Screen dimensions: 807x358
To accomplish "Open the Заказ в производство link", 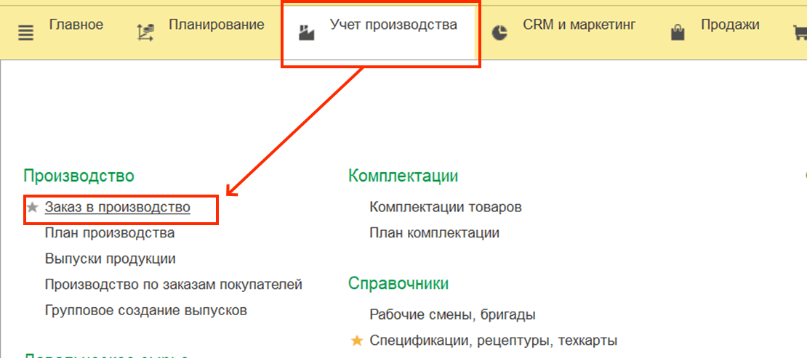I will point(117,208).
